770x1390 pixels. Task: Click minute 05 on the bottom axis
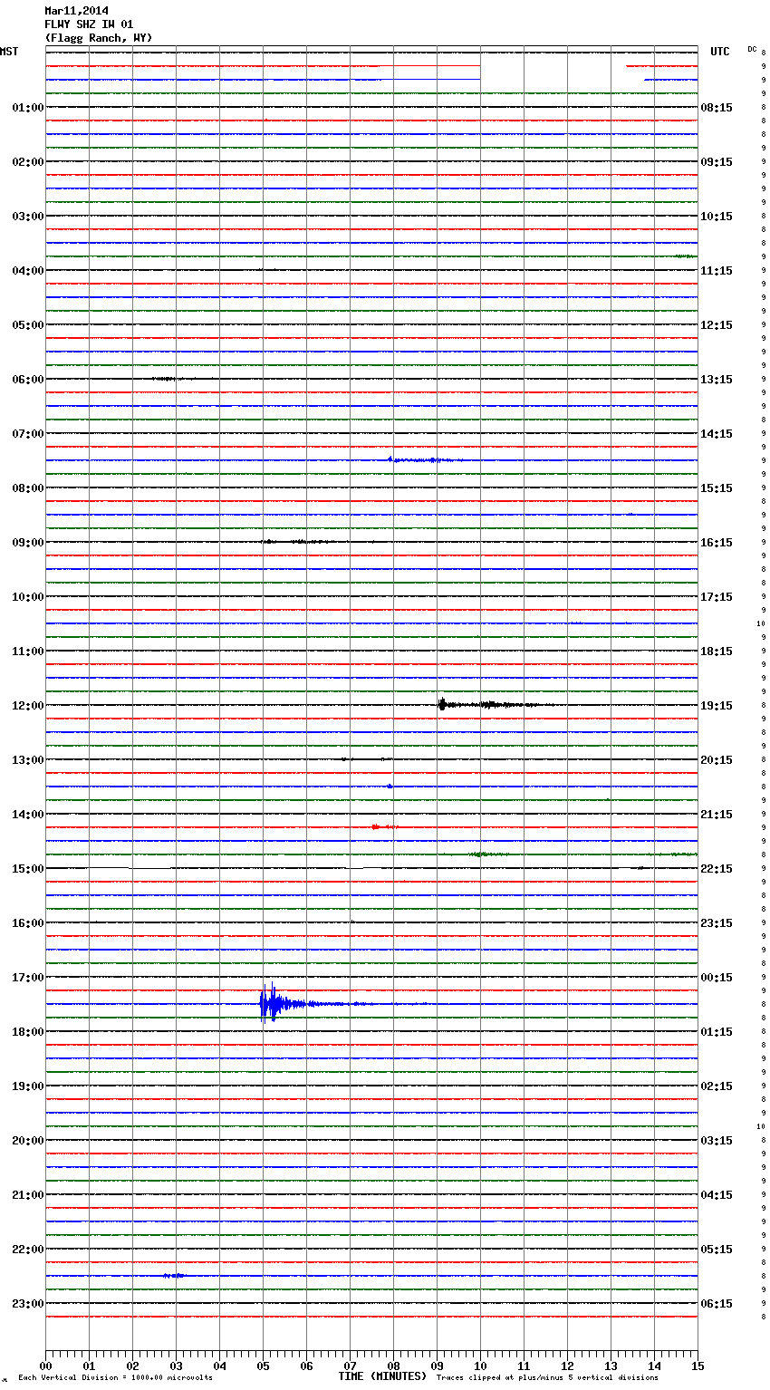click(x=263, y=1366)
